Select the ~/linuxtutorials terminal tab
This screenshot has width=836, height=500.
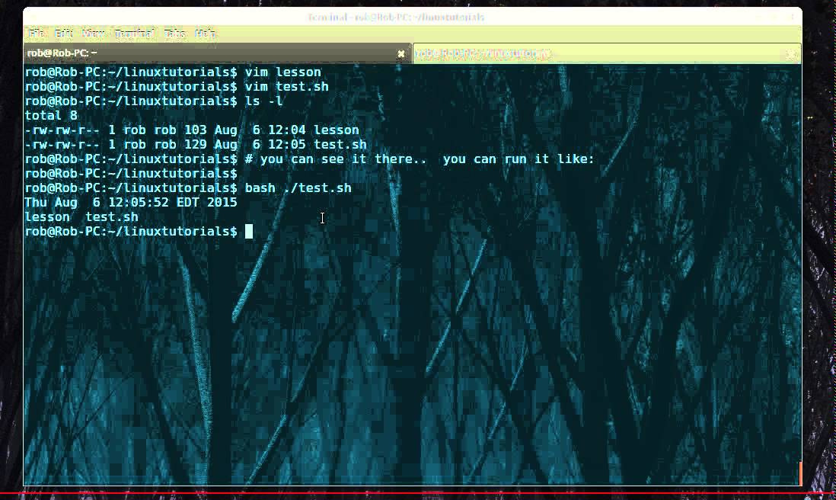point(607,53)
